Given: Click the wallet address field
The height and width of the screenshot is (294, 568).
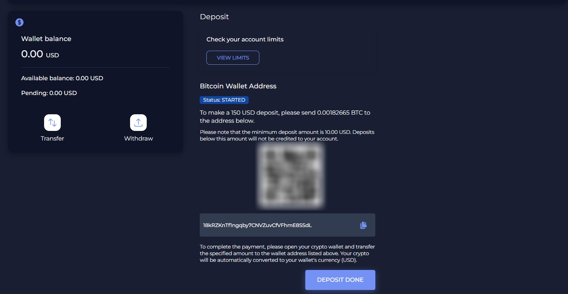Looking at the screenshot, I should pos(288,225).
